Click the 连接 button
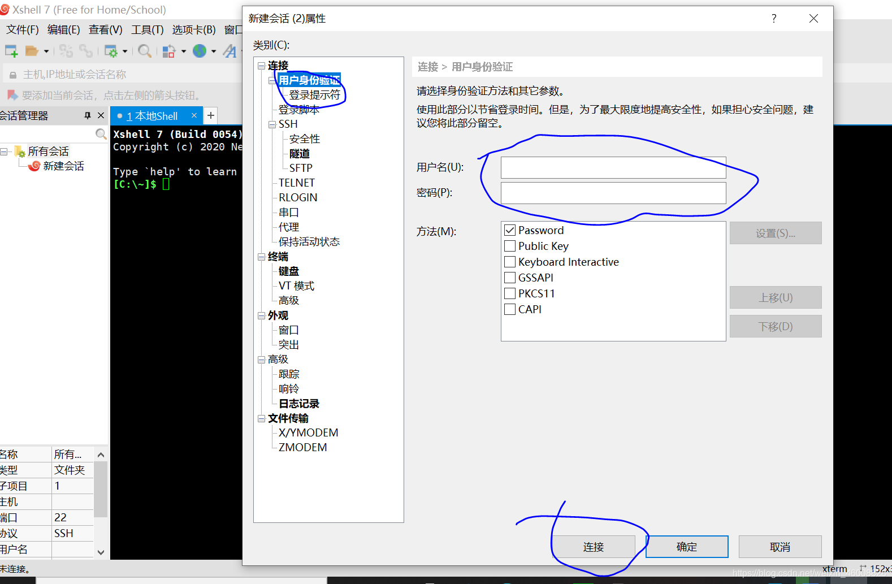The image size is (892, 584). point(594,547)
